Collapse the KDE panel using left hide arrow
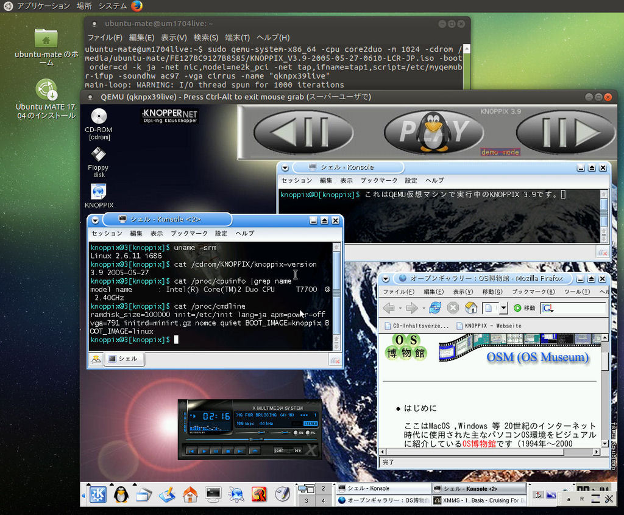The width and height of the screenshot is (624, 515). coord(83,496)
